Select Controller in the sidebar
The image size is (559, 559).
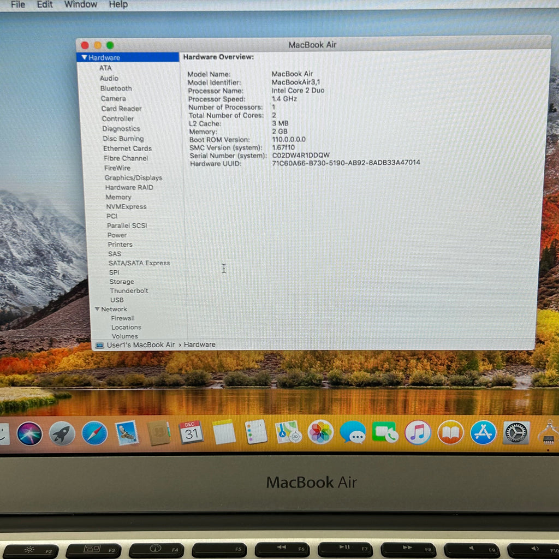pos(118,118)
